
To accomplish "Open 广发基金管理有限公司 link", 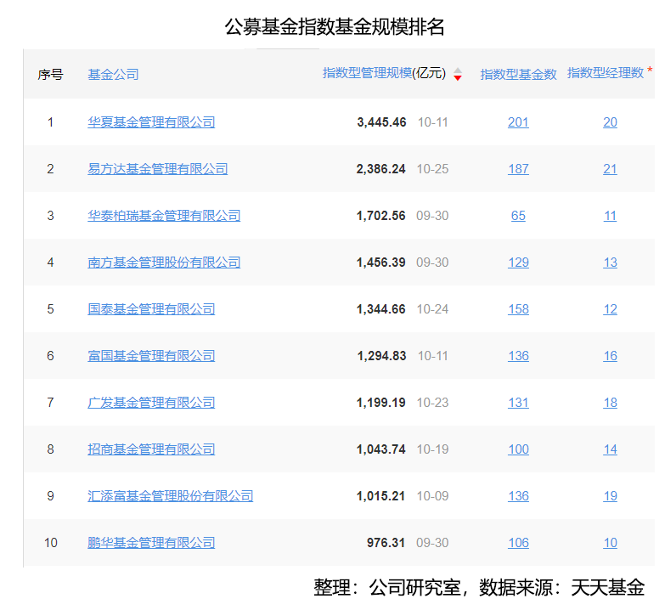I will pos(151,402).
